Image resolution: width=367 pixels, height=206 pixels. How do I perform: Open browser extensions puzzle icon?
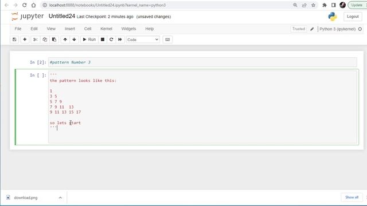[325, 5]
